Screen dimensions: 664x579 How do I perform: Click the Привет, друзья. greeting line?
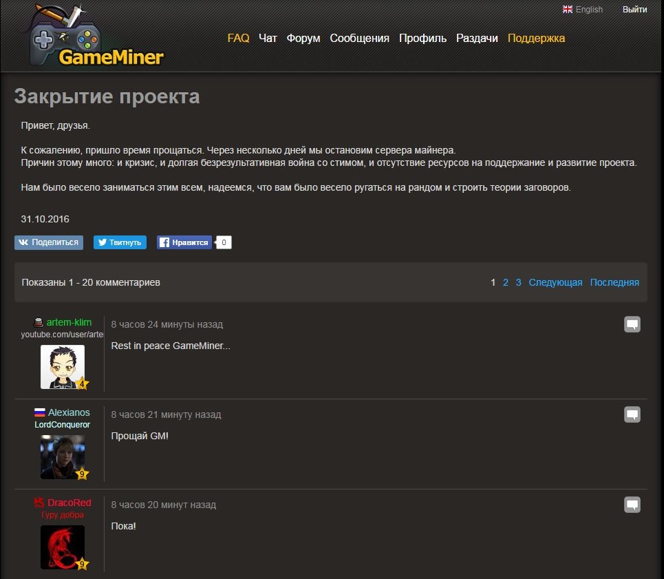pyautogui.click(x=56, y=126)
